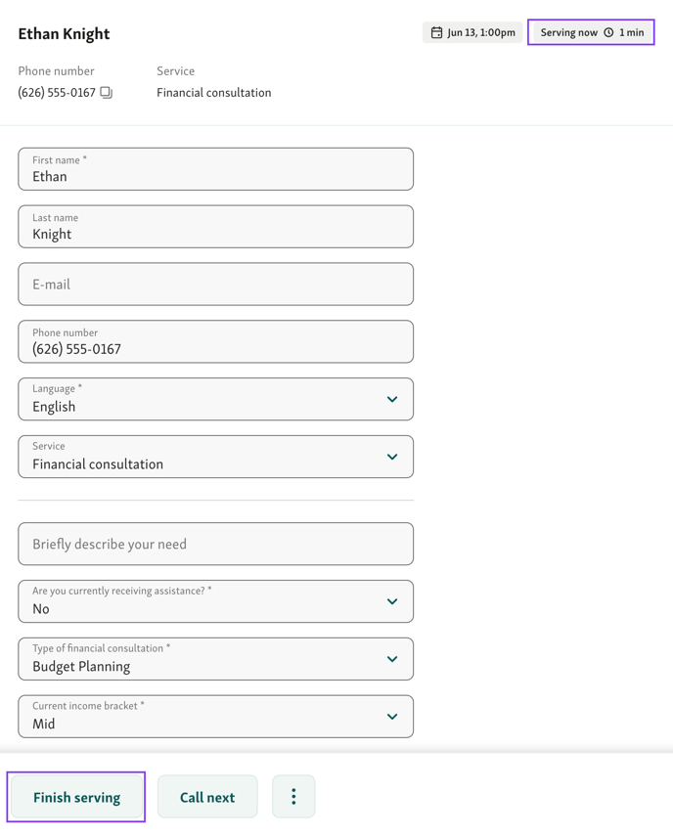
Task: Click the Financial consultation text under Service header
Action: 214,93
